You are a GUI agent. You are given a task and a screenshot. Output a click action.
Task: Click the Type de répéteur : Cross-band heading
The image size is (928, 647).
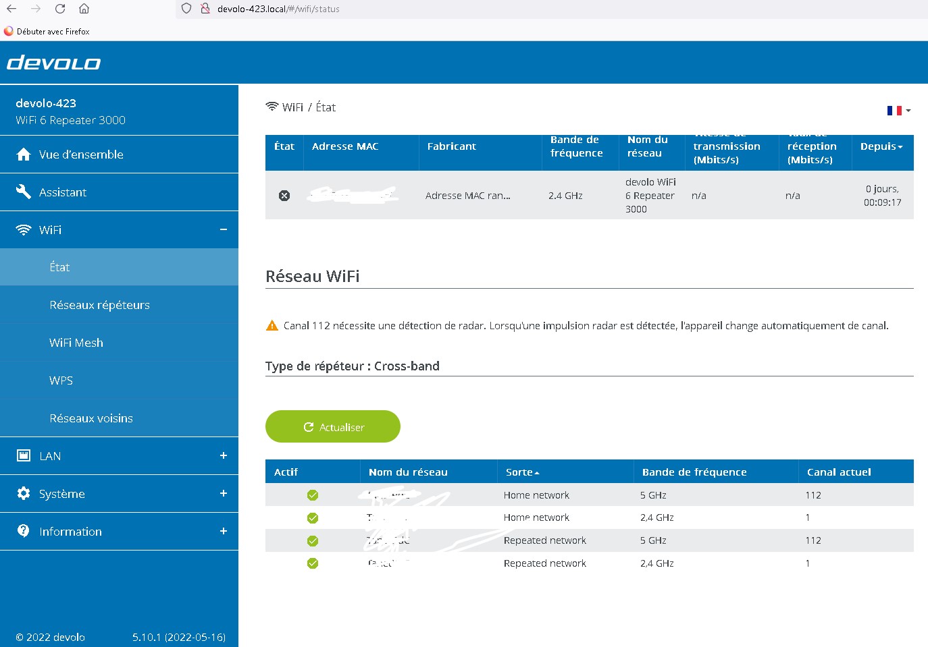coord(353,366)
